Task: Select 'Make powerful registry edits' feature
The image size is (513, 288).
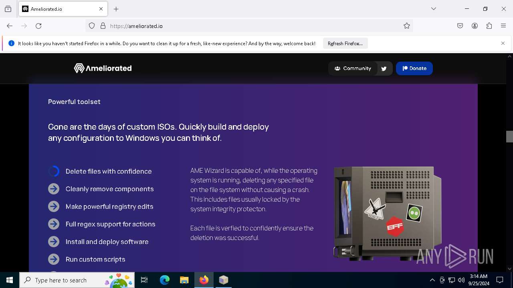Action: pyautogui.click(x=109, y=206)
